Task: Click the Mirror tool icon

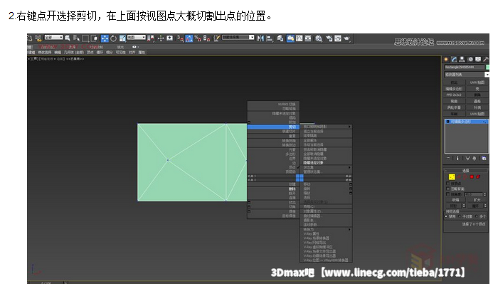Action: click(260, 38)
